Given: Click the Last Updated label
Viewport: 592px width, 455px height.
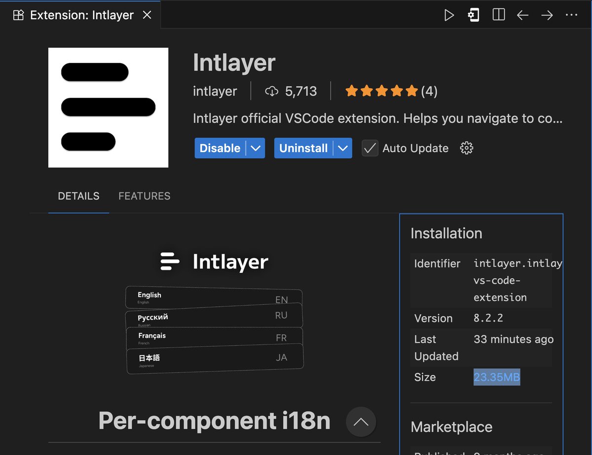Looking at the screenshot, I should pos(436,348).
